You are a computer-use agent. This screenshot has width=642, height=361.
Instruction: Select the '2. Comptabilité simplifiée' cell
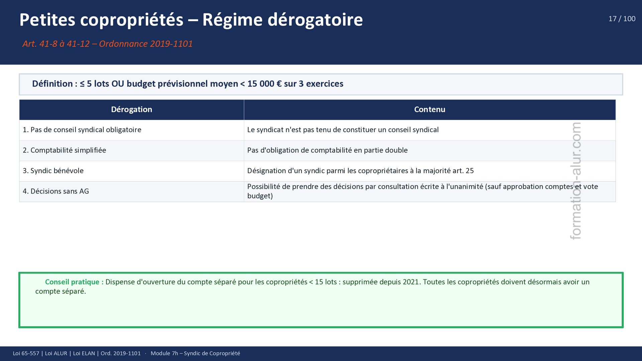[x=64, y=150]
